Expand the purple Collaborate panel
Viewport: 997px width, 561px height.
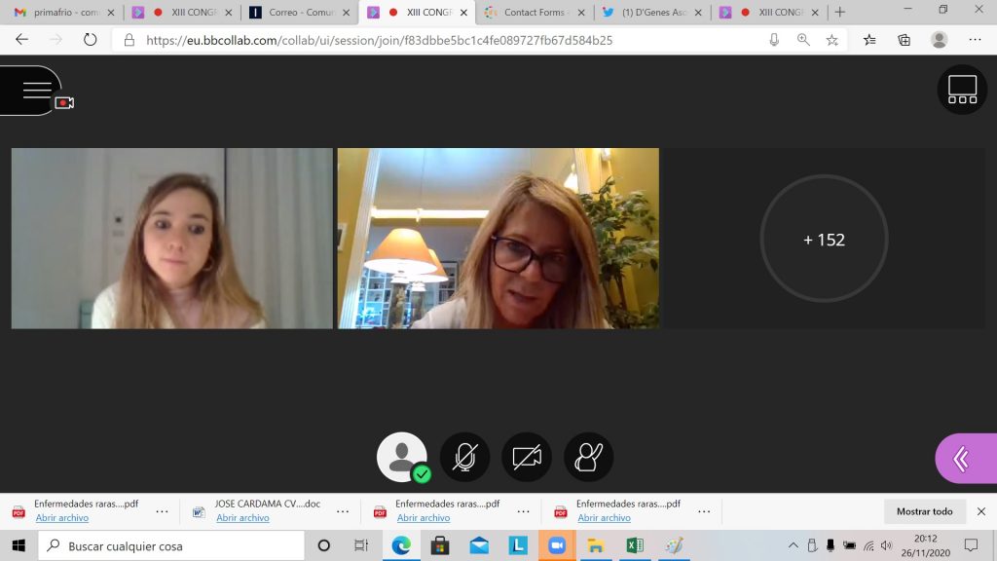pos(963,459)
